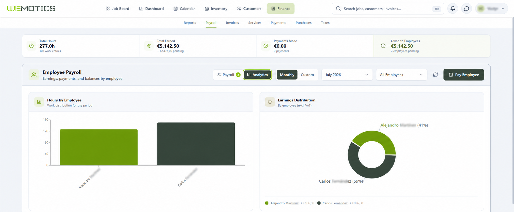
Task: Click the "2 employees pending" text
Action: pyautogui.click(x=405, y=51)
